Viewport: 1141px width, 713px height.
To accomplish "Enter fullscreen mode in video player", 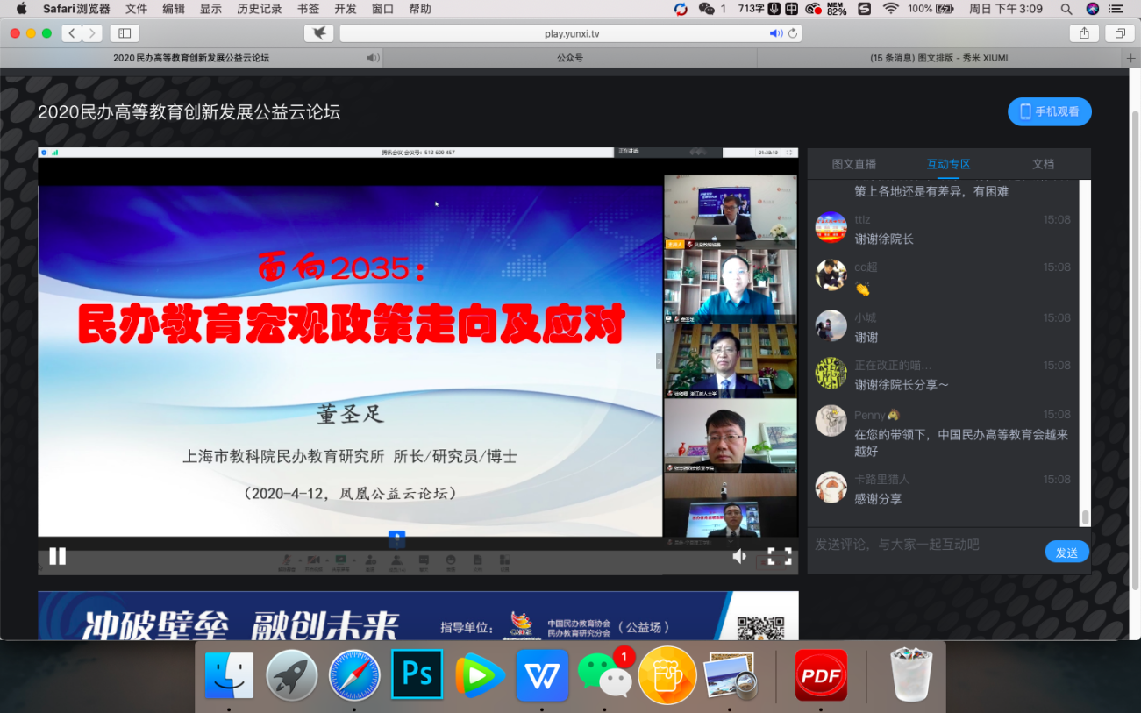I will pos(779,556).
